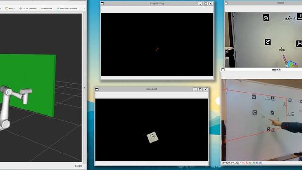Image resolution: width=302 pixels, height=170 pixels.
Task: Click the 'B:143' value in match status bar
Action: click(x=259, y=163)
